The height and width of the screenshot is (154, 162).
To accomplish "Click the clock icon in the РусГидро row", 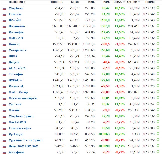I will coord(158,134).
